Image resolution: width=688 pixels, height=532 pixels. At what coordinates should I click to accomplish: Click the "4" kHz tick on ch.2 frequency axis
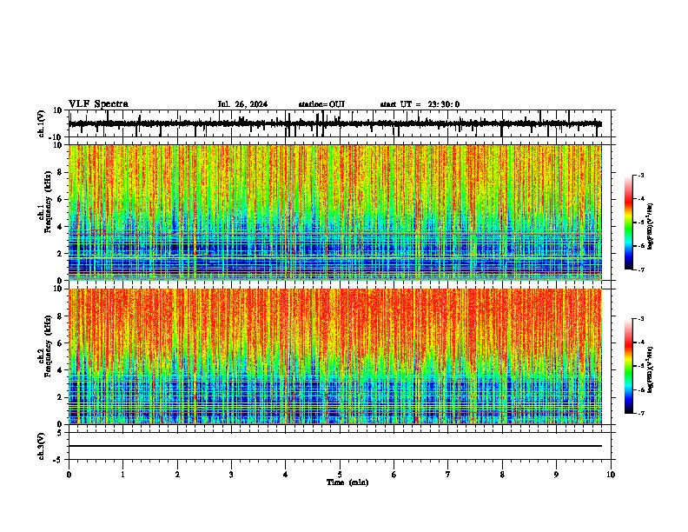click(x=60, y=370)
